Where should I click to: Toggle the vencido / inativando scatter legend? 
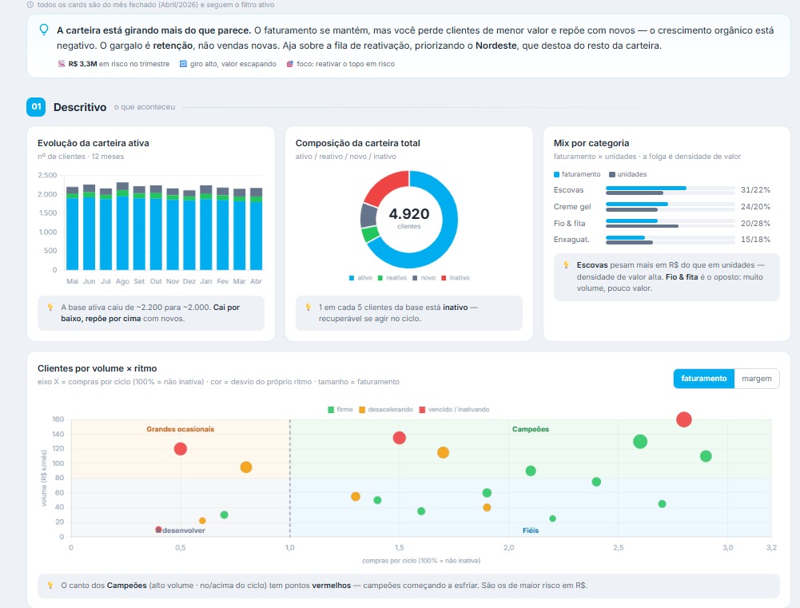(x=454, y=410)
